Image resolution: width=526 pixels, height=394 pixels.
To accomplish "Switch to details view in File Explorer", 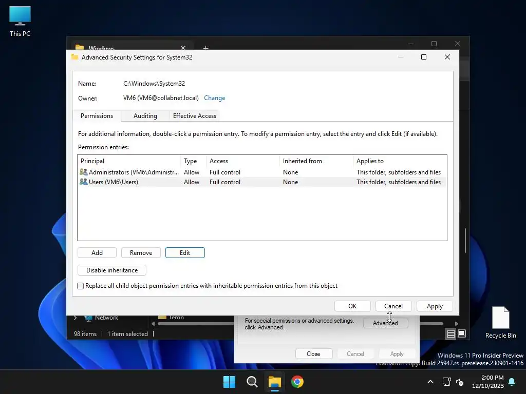I will tap(450, 333).
